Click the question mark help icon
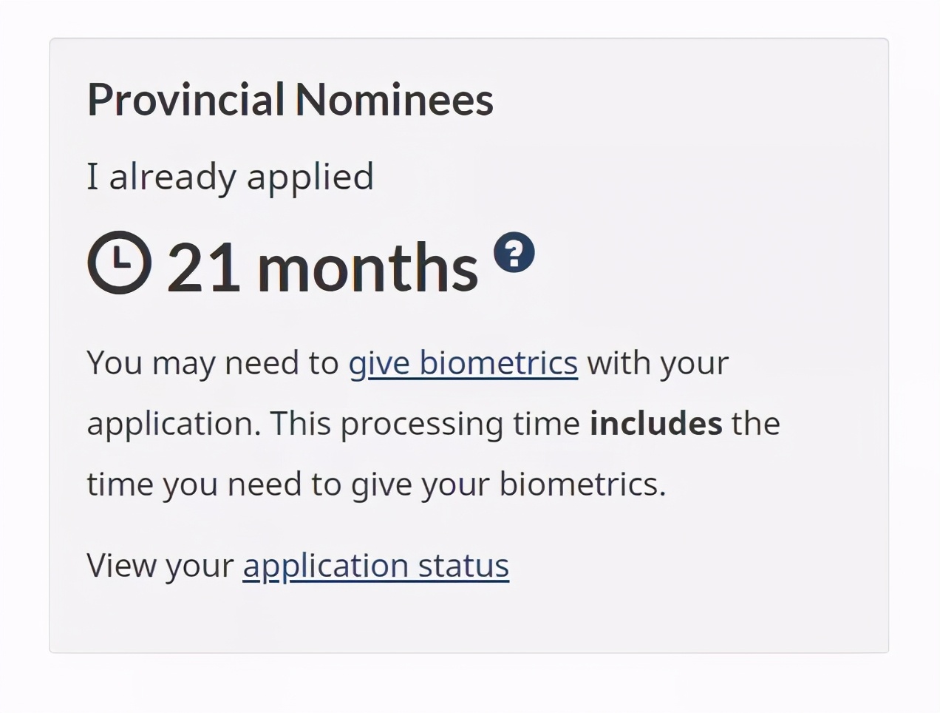Image resolution: width=940 pixels, height=713 pixels. pyautogui.click(x=514, y=253)
